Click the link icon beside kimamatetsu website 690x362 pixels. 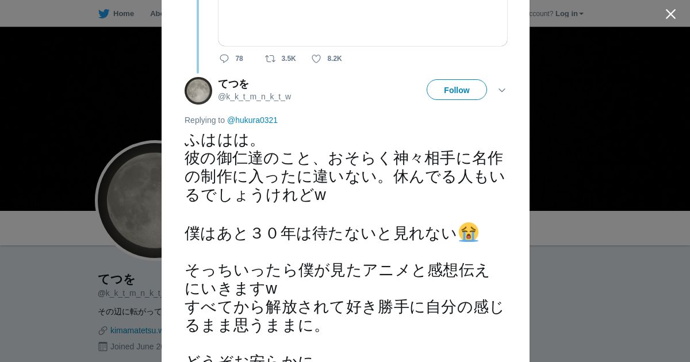(x=103, y=330)
